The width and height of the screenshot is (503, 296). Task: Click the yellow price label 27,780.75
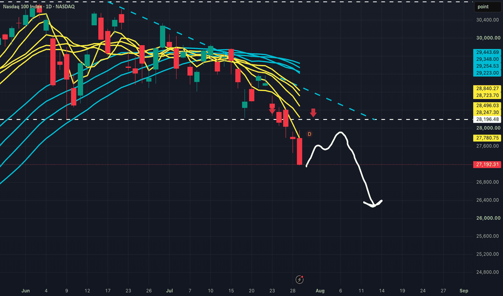(487, 138)
